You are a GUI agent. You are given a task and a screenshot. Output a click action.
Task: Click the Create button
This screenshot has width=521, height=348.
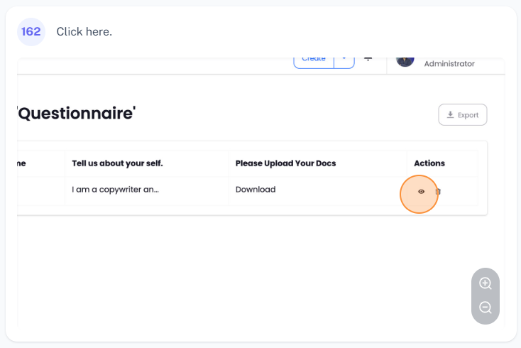pyautogui.click(x=314, y=60)
